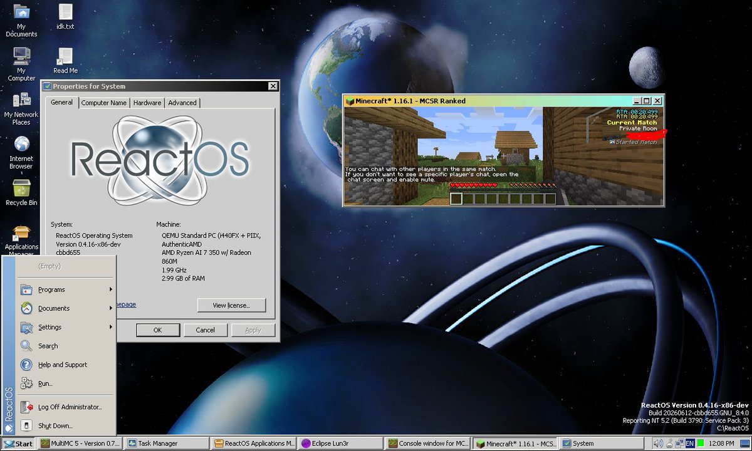752x451 pixels.
Task: Click the show desktop icon beside clock
Action: 744,443
